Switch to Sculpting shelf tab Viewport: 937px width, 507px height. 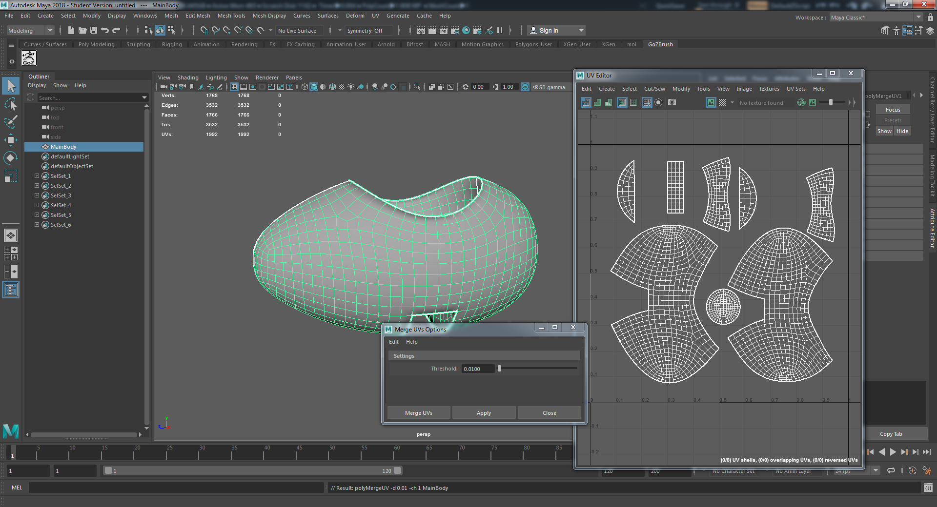pos(138,44)
